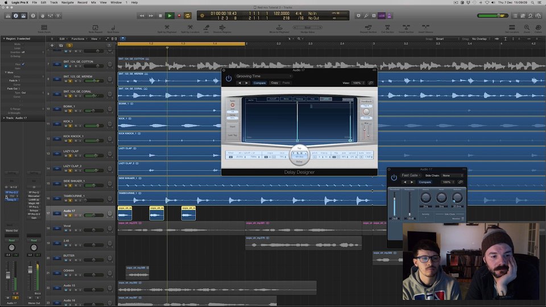This screenshot has height=307, width=546.
Task: Collapse the Region: 3 selected inspector section
Action: pyautogui.click(x=4, y=39)
